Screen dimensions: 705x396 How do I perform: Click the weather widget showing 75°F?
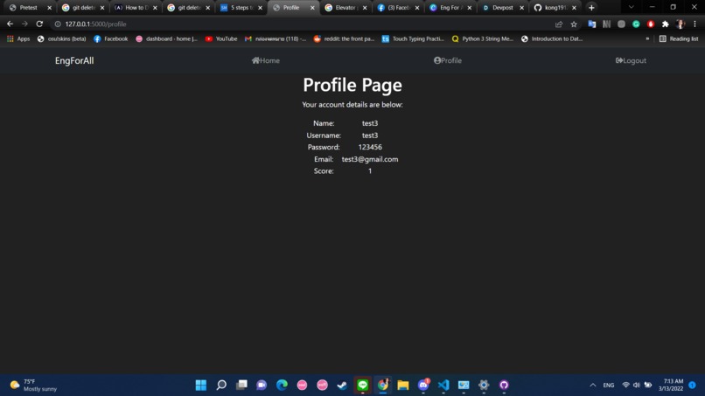pyautogui.click(x=34, y=386)
